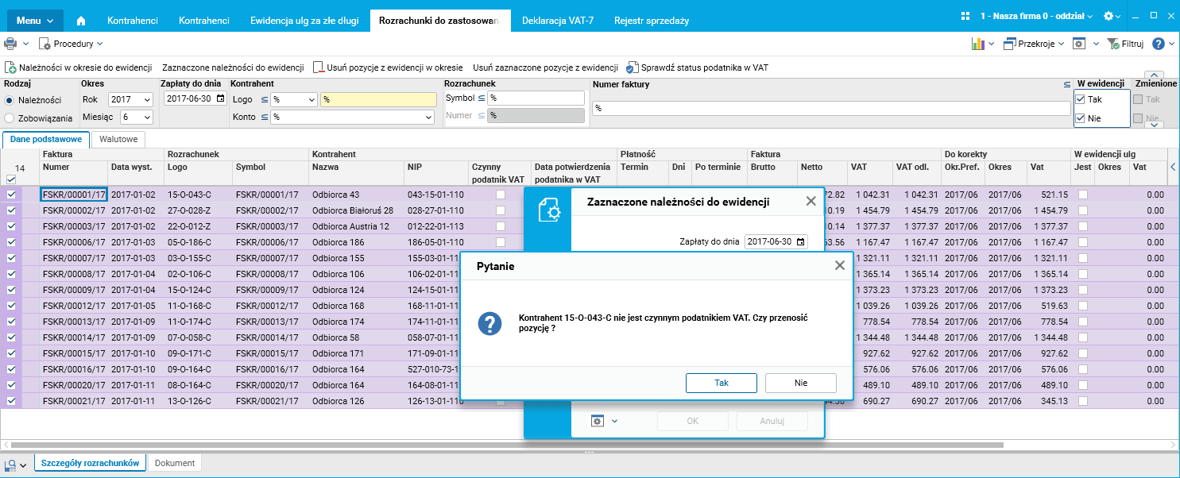
Task: Click the printer icon in toolbar
Action: pyautogui.click(x=11, y=44)
